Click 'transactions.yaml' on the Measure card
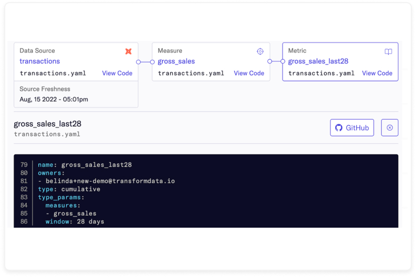The image size is (416, 277). (191, 73)
